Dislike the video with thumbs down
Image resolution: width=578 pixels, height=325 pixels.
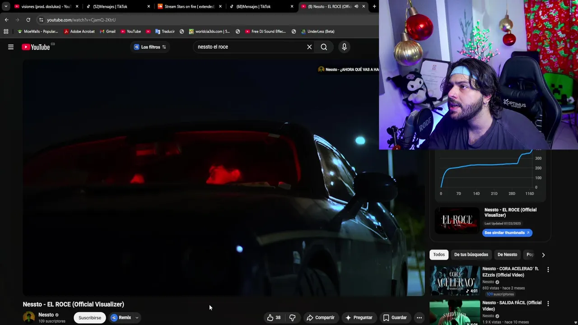tap(292, 318)
